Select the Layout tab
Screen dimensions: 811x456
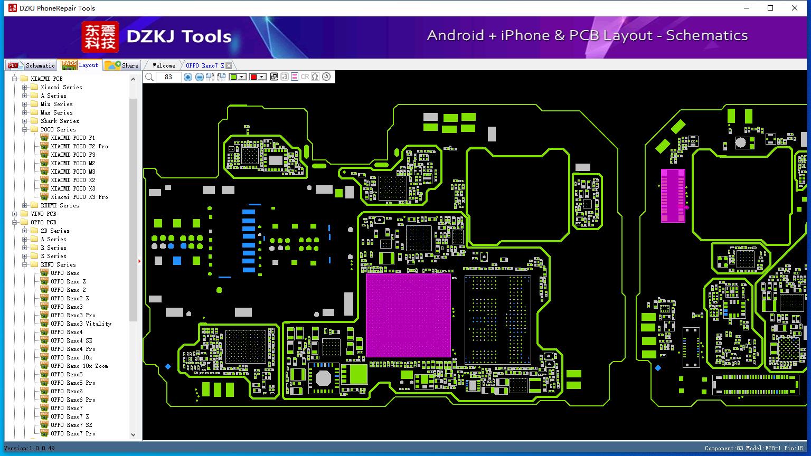tap(80, 65)
